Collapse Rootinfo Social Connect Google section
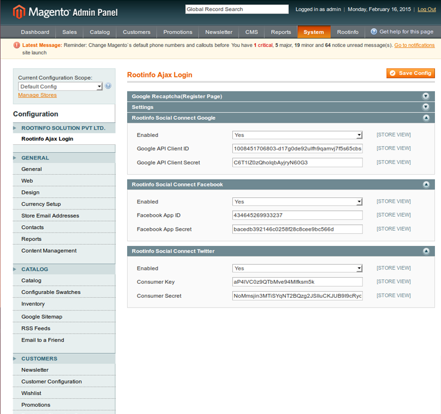Screen dimensions: 441x414 pyautogui.click(x=426, y=118)
